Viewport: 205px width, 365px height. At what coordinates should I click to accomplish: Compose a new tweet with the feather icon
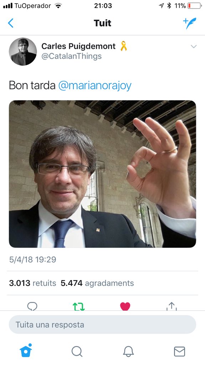pos(190,23)
